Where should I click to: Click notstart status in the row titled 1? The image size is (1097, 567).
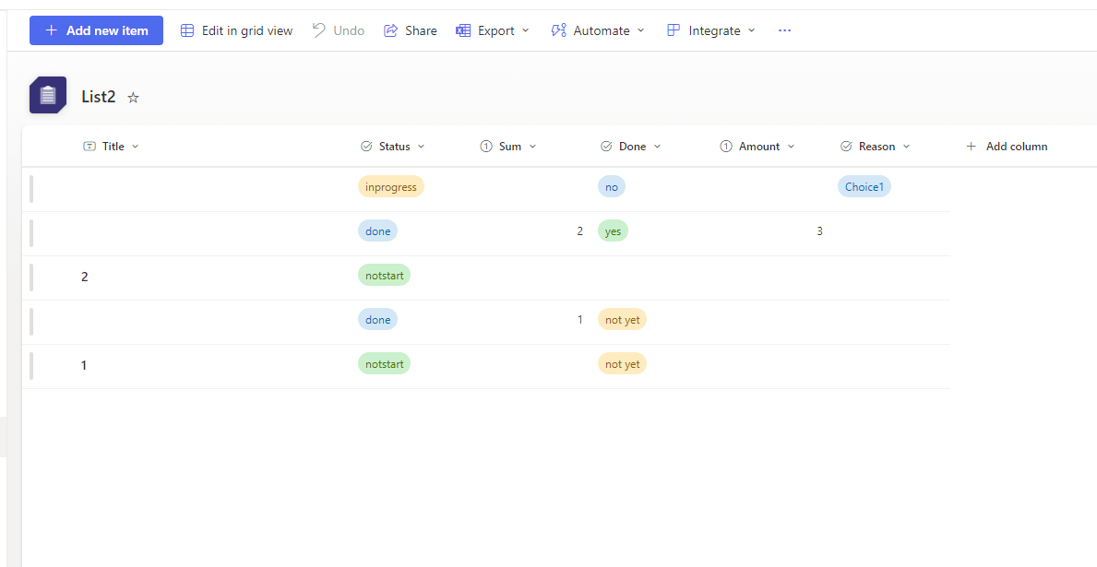pos(384,363)
